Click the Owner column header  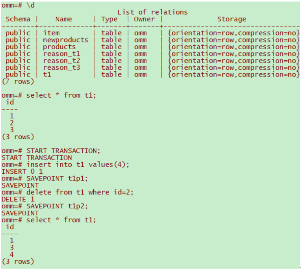[144, 19]
